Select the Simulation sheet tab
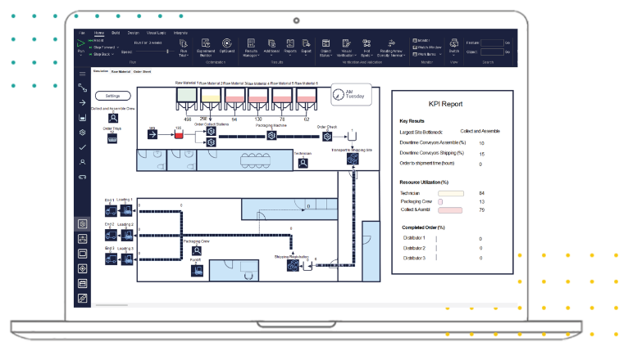This screenshot has height=342, width=637. pos(101,71)
